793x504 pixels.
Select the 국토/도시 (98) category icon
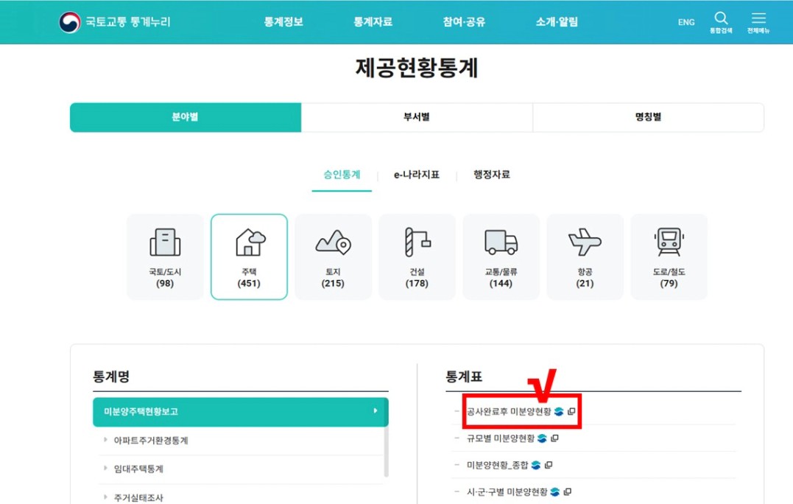pyautogui.click(x=165, y=257)
